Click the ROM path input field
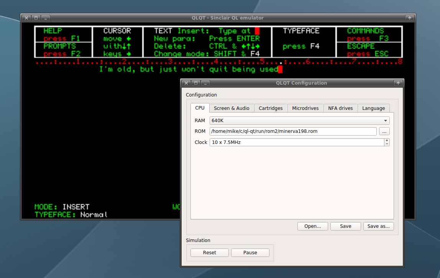 point(293,131)
